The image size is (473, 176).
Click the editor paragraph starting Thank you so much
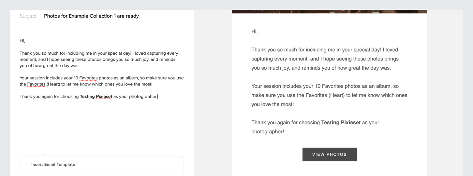pos(99,60)
